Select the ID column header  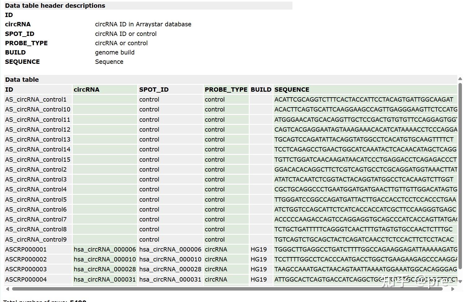point(9,90)
